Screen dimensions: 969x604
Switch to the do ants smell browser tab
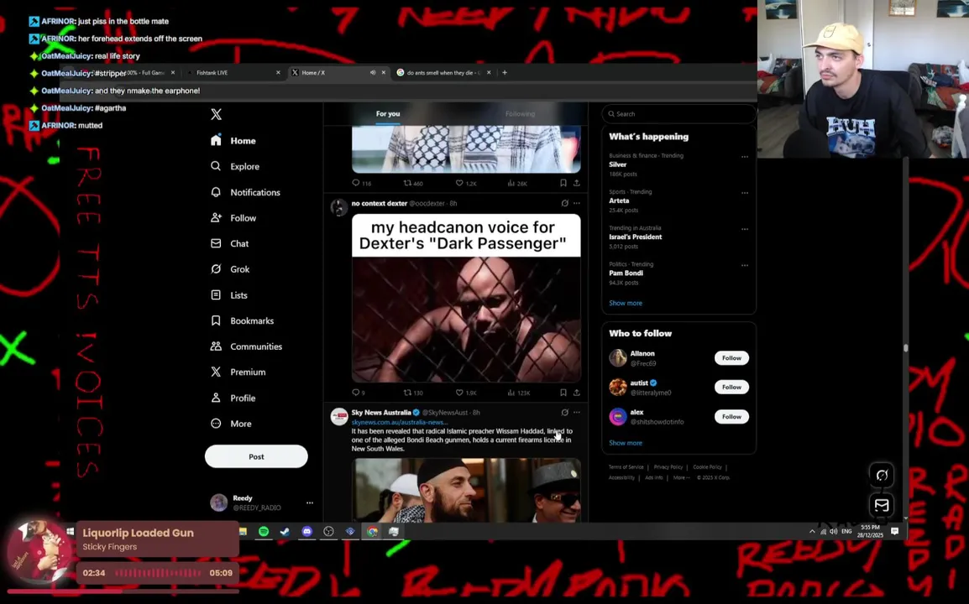click(444, 73)
